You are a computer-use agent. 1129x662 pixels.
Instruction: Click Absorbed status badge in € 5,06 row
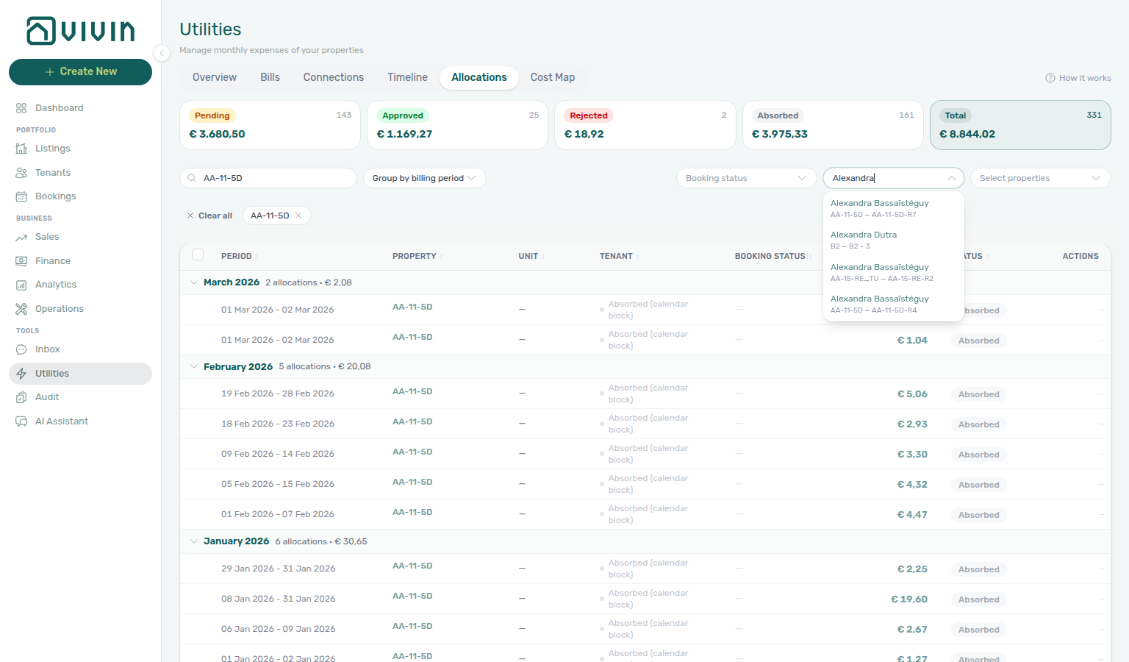[979, 394]
